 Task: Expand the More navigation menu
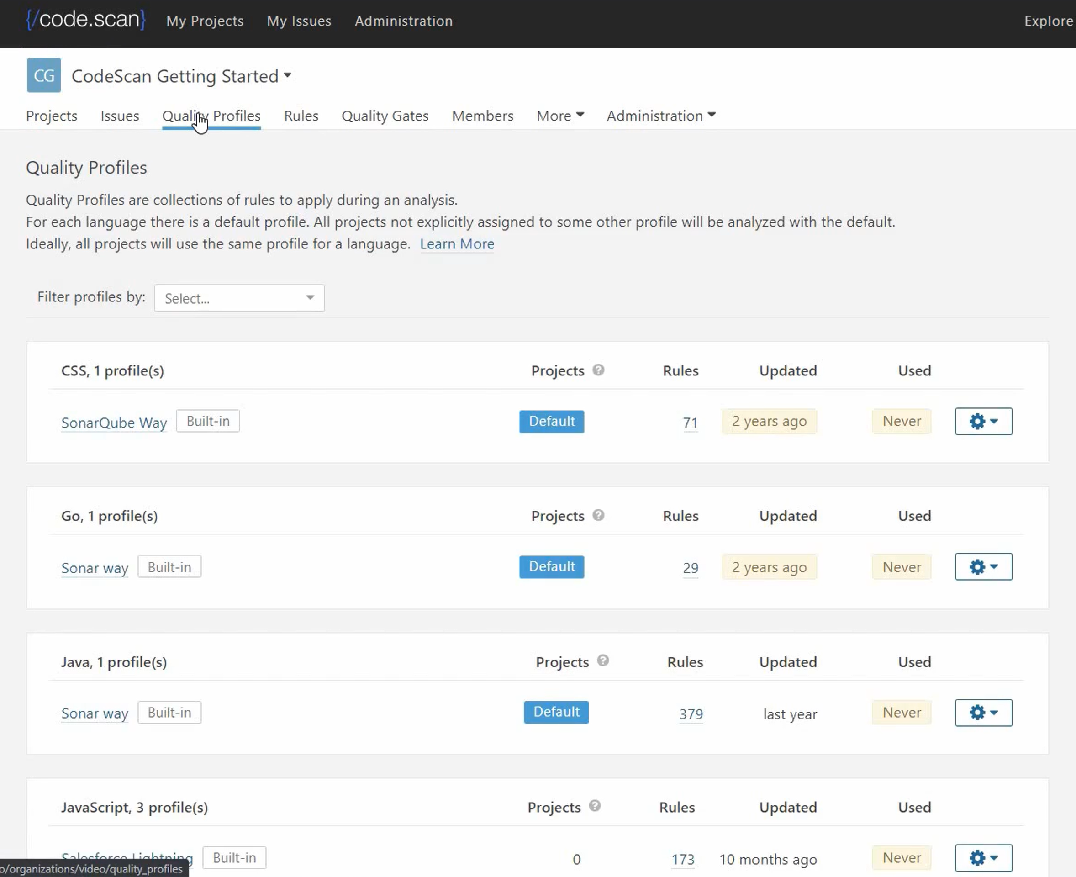coord(560,116)
